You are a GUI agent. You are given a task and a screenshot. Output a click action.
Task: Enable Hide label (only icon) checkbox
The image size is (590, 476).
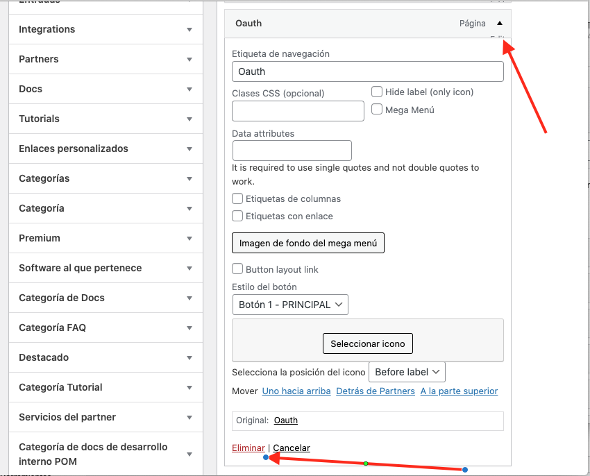[x=377, y=92]
